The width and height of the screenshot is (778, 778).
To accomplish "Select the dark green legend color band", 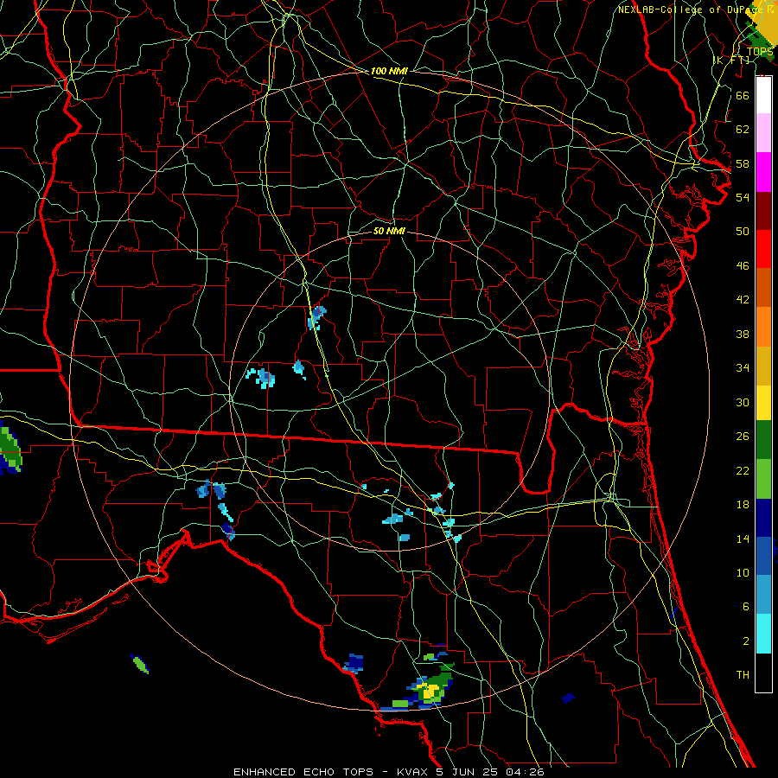I will (x=763, y=440).
